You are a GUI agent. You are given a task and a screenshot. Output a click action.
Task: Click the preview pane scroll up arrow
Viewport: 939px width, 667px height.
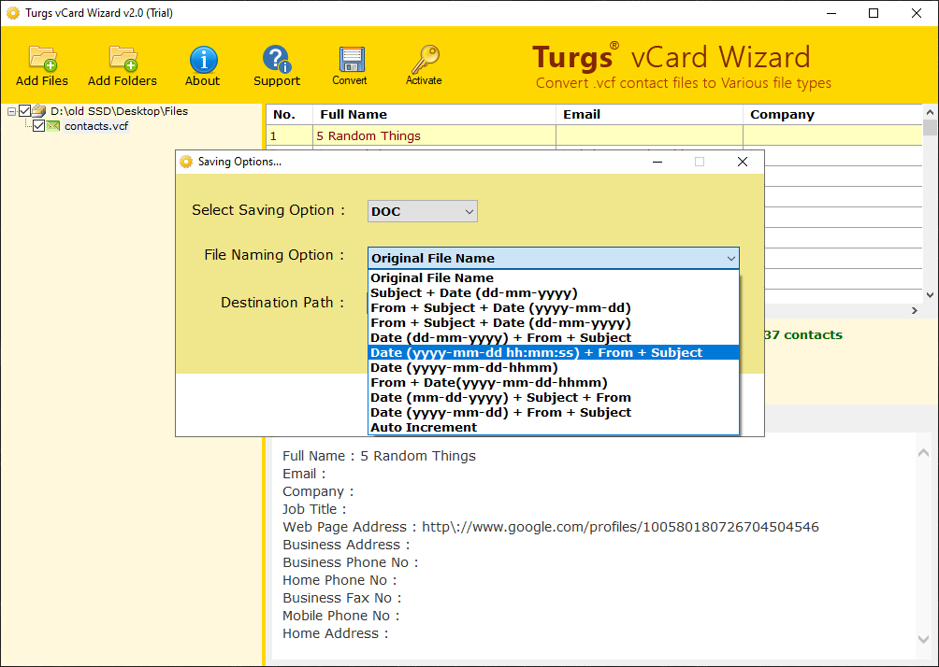923,453
